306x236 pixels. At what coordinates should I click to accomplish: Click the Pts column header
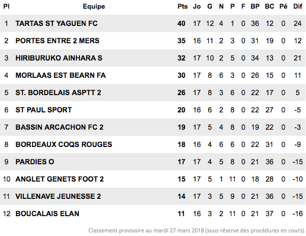(182, 7)
